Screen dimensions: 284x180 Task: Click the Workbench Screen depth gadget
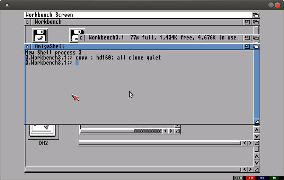tap(256, 15)
